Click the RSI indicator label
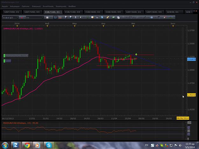Image resolution: width=199 pixels, height=149 pixels. click(x=21, y=123)
